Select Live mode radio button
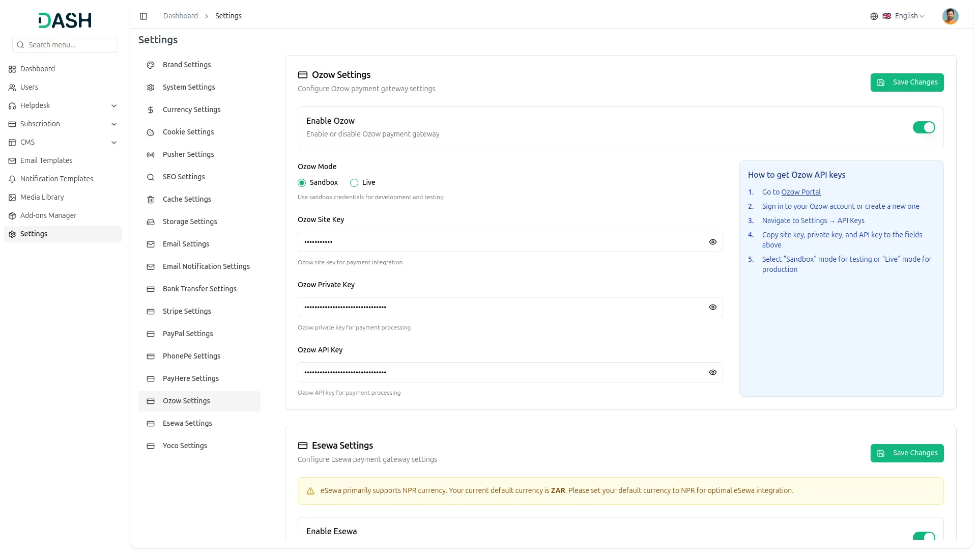 [354, 183]
